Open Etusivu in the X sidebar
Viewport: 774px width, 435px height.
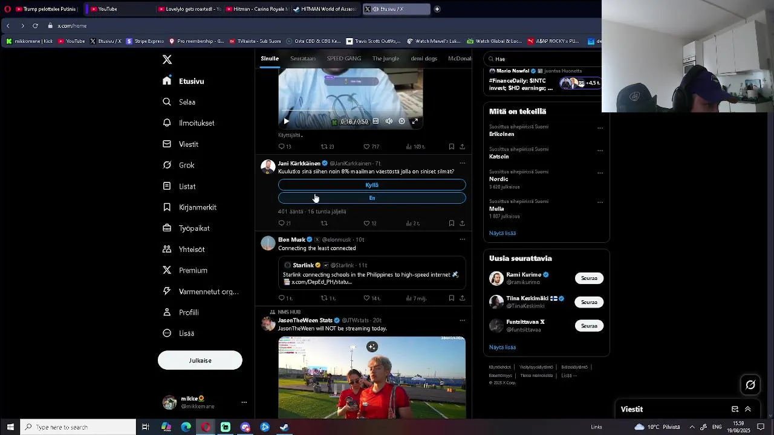184,81
